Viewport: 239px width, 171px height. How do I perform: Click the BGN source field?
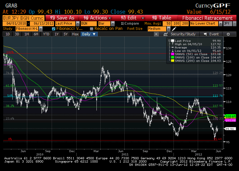click(89, 24)
